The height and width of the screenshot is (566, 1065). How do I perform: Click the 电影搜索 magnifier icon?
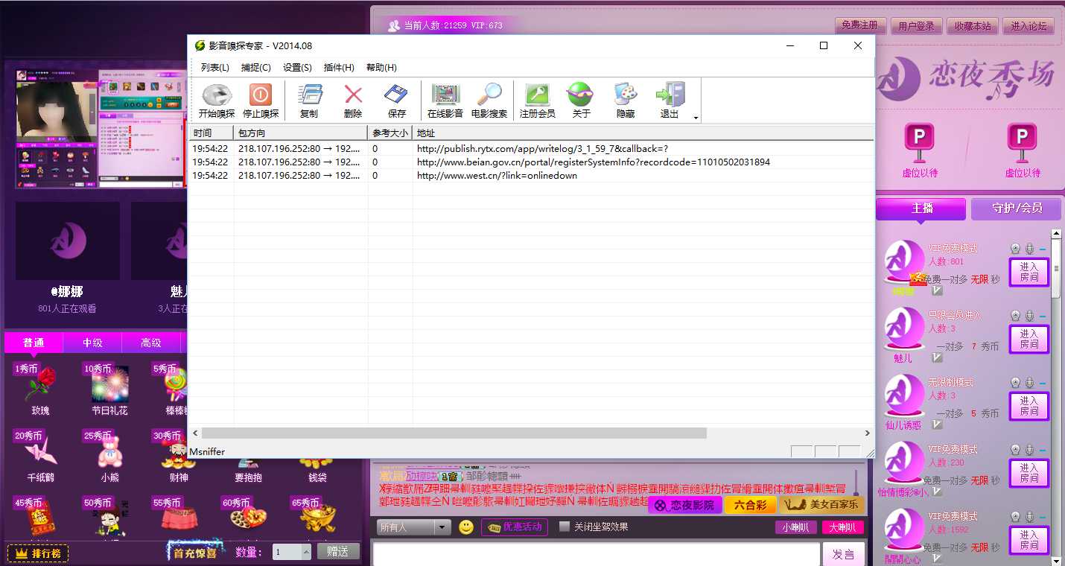[x=489, y=101]
